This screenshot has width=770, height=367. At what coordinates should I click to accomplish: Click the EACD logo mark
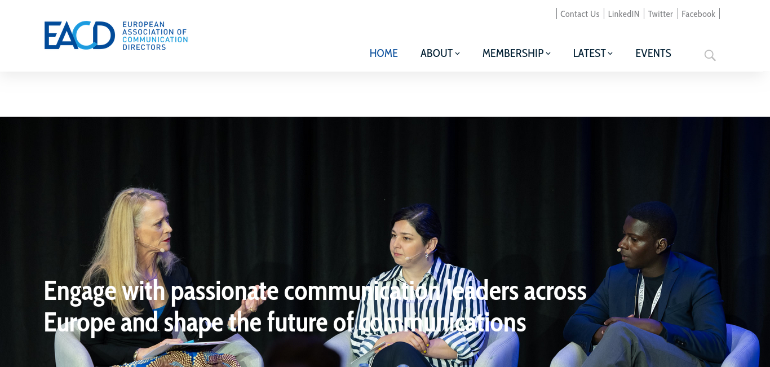pyautogui.click(x=79, y=36)
